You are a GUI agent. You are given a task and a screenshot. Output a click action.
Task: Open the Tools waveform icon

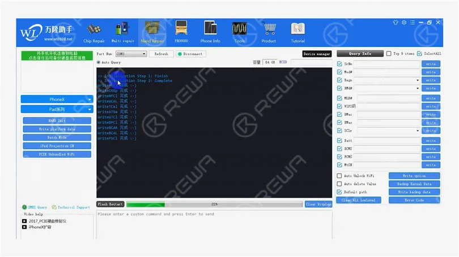[x=240, y=29]
